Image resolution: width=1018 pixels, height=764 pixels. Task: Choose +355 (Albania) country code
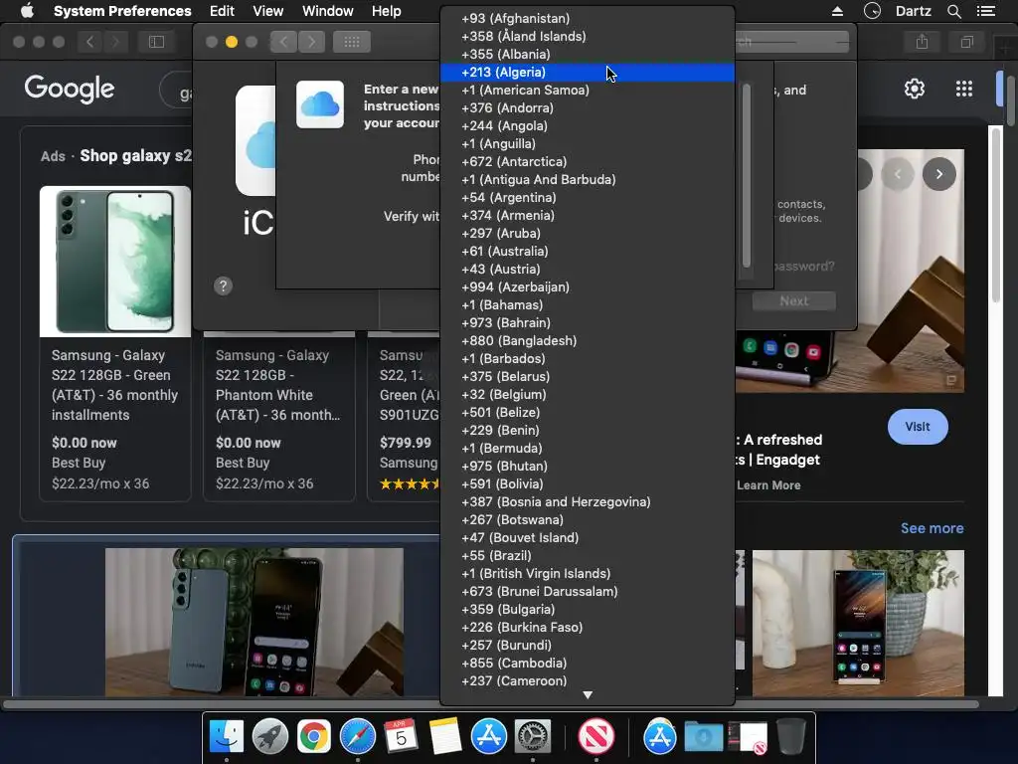(x=588, y=54)
